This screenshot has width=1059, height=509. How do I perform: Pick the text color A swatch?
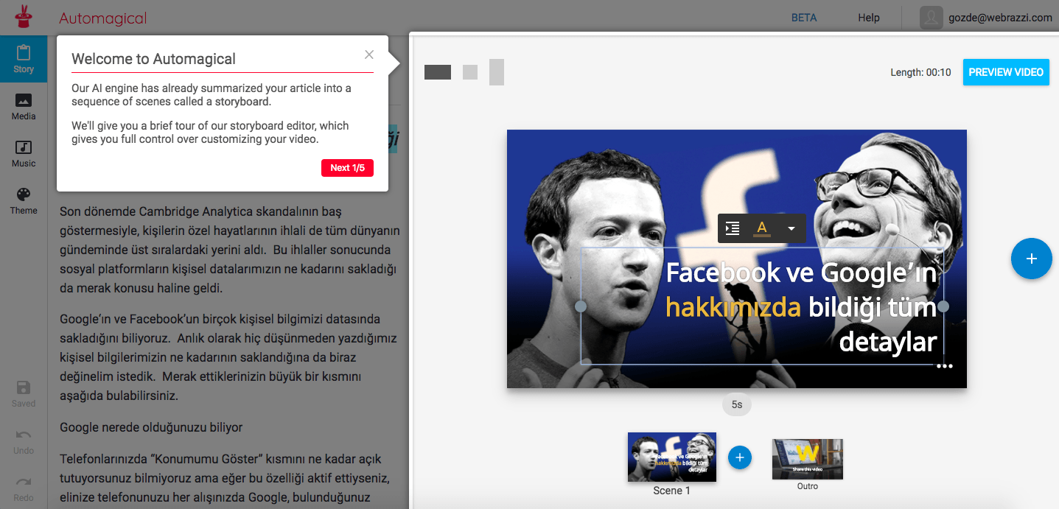pyautogui.click(x=762, y=228)
